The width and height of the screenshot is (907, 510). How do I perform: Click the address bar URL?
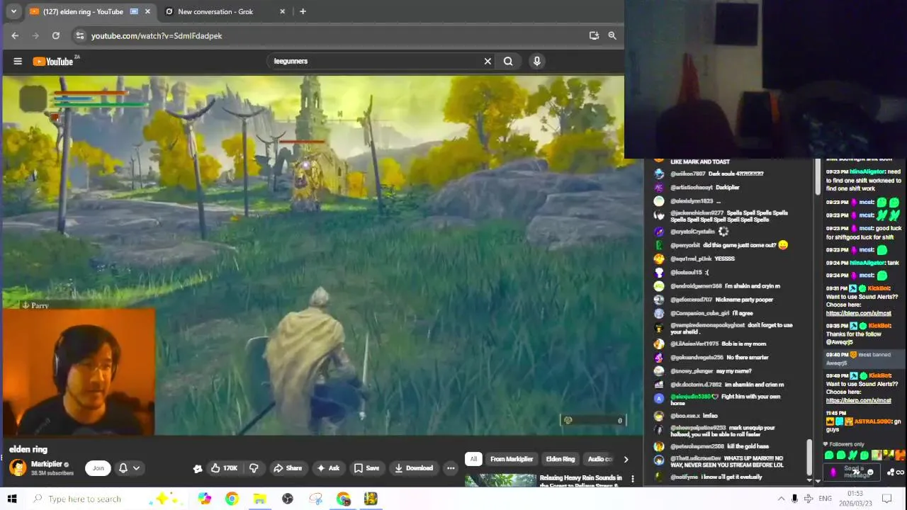(x=157, y=35)
